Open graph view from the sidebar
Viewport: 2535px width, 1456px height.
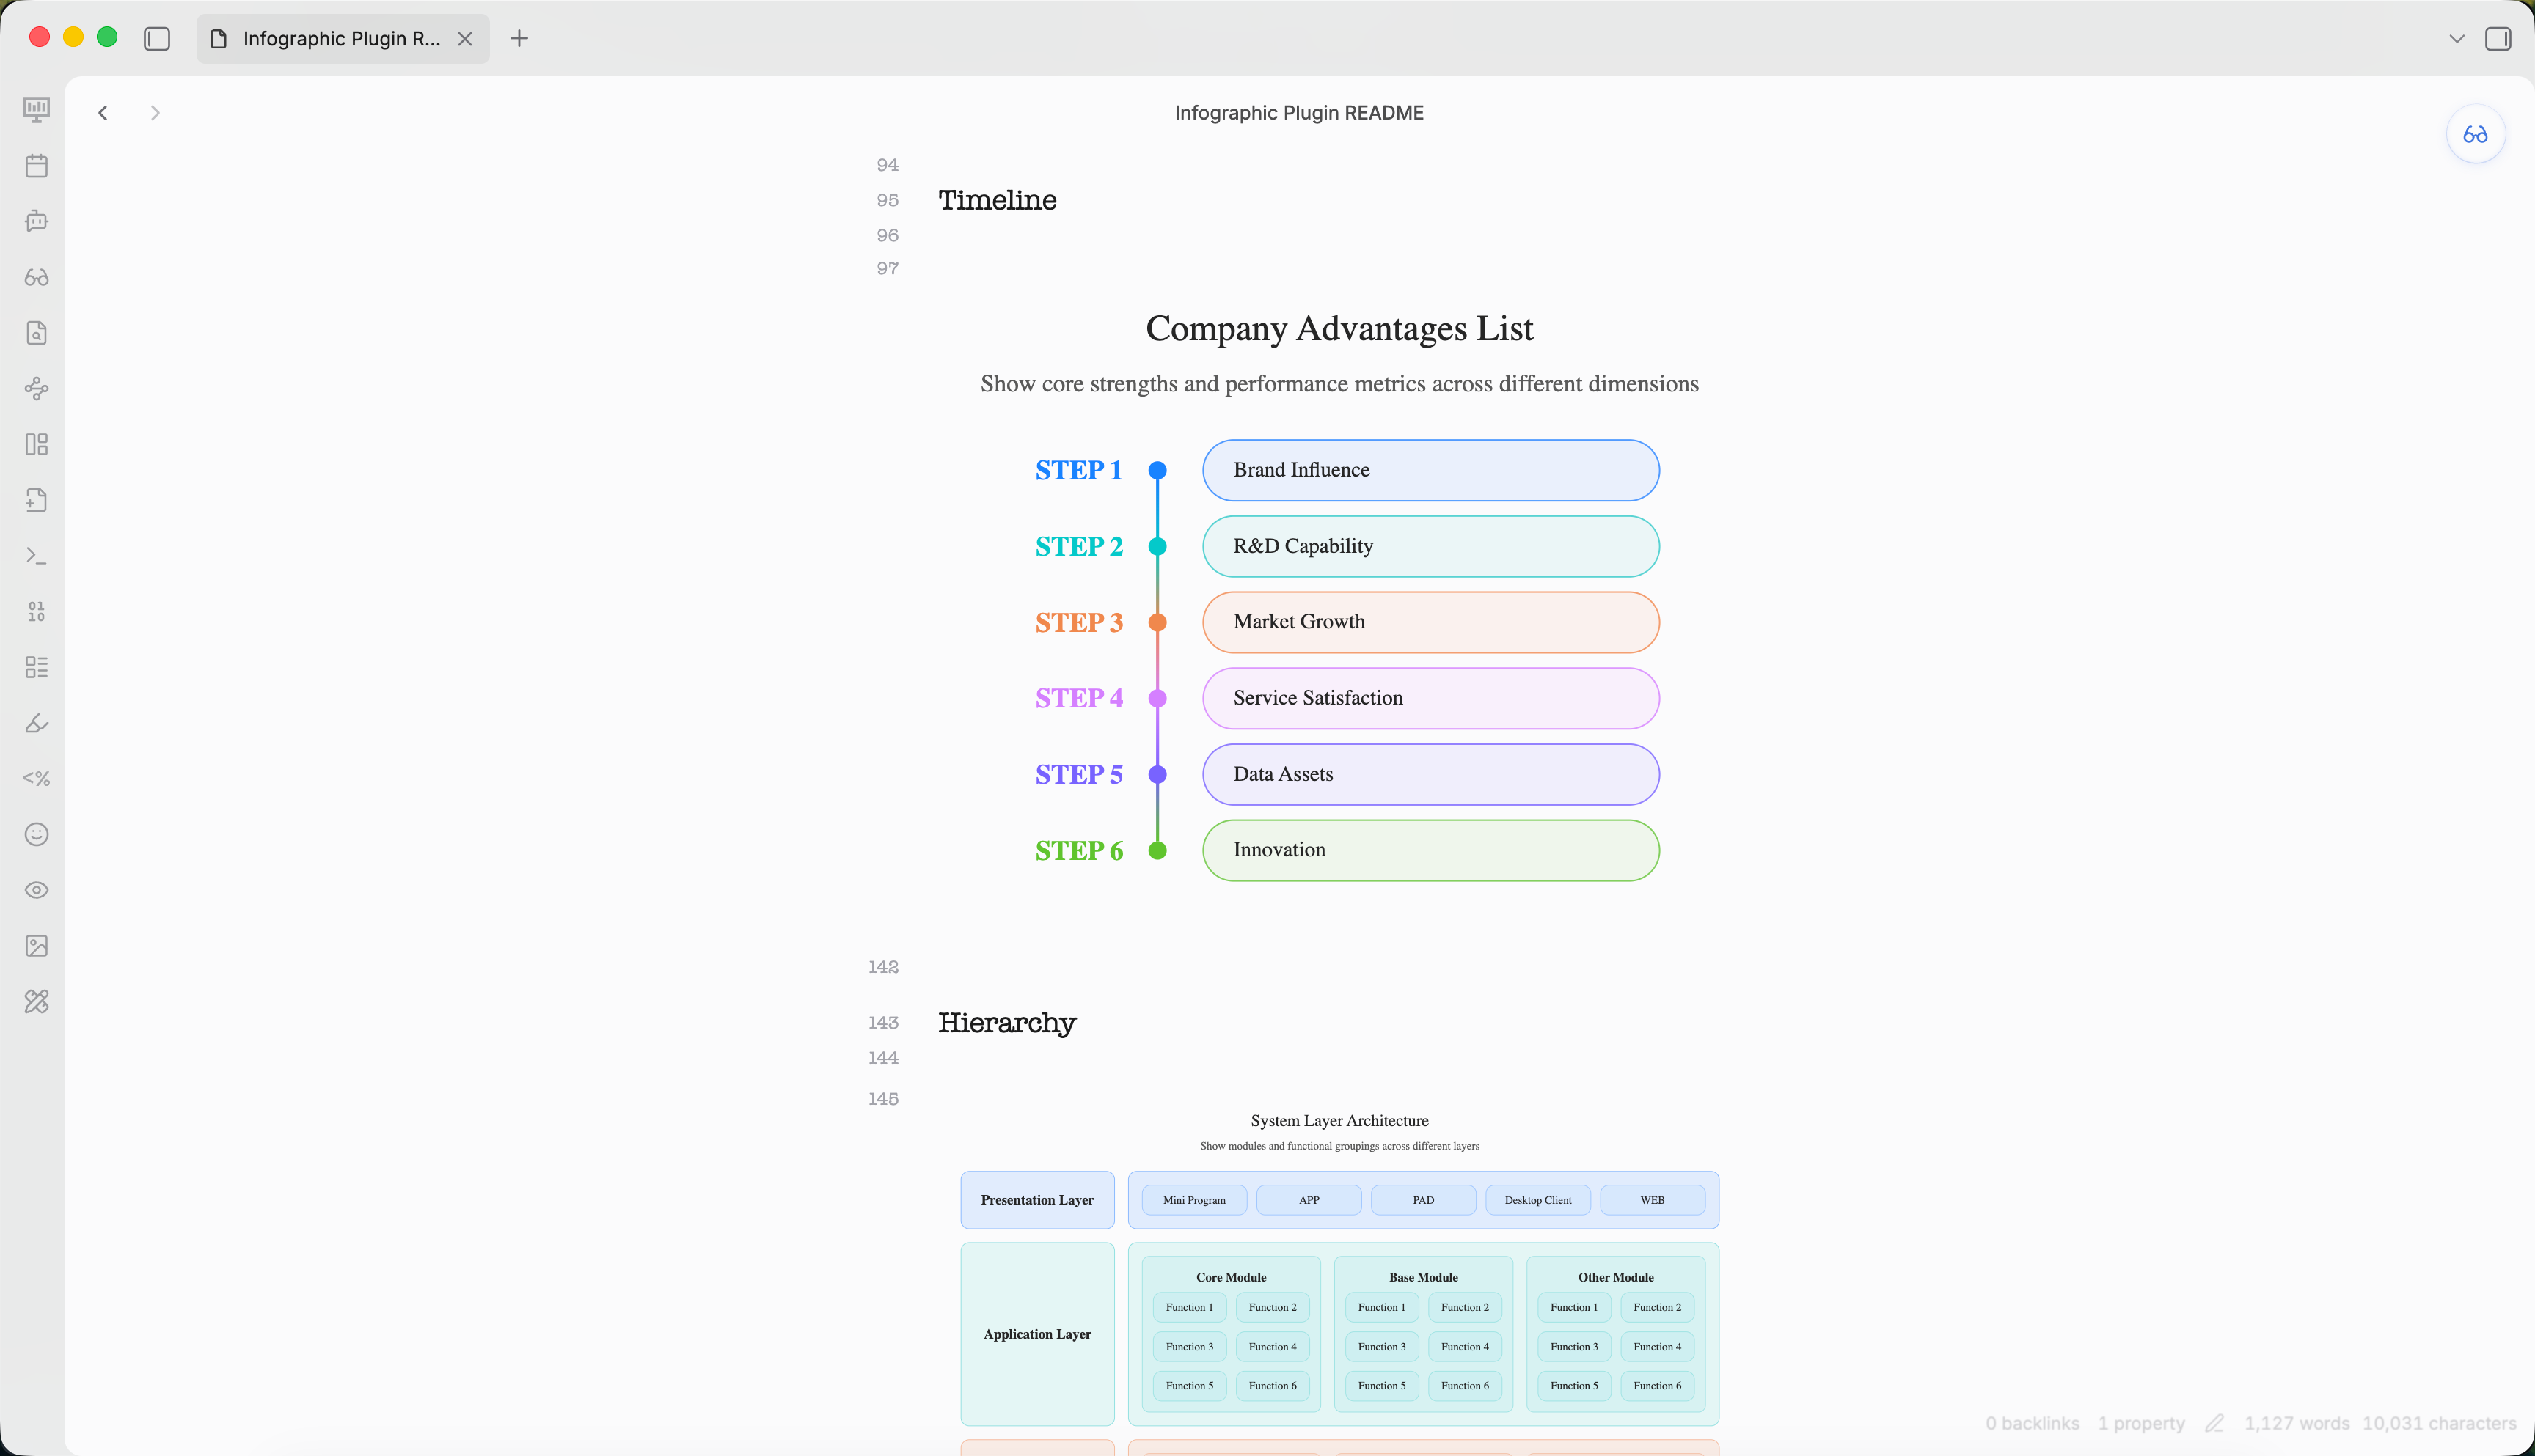pyautogui.click(x=36, y=389)
